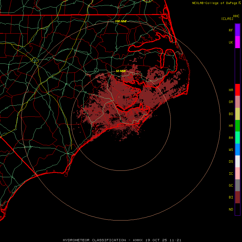The width and height of the screenshot is (242, 242).
Task: Click the UK legend label
Action: coord(231,42)
